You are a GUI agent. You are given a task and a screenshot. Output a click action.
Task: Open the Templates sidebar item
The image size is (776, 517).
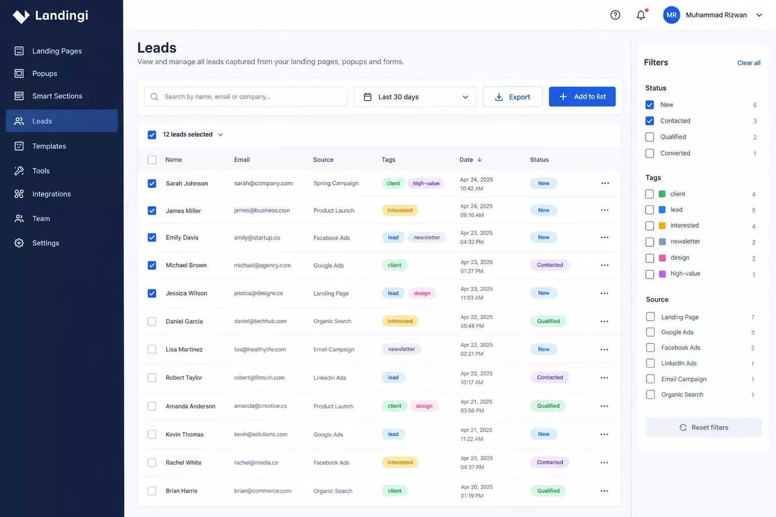click(62, 146)
